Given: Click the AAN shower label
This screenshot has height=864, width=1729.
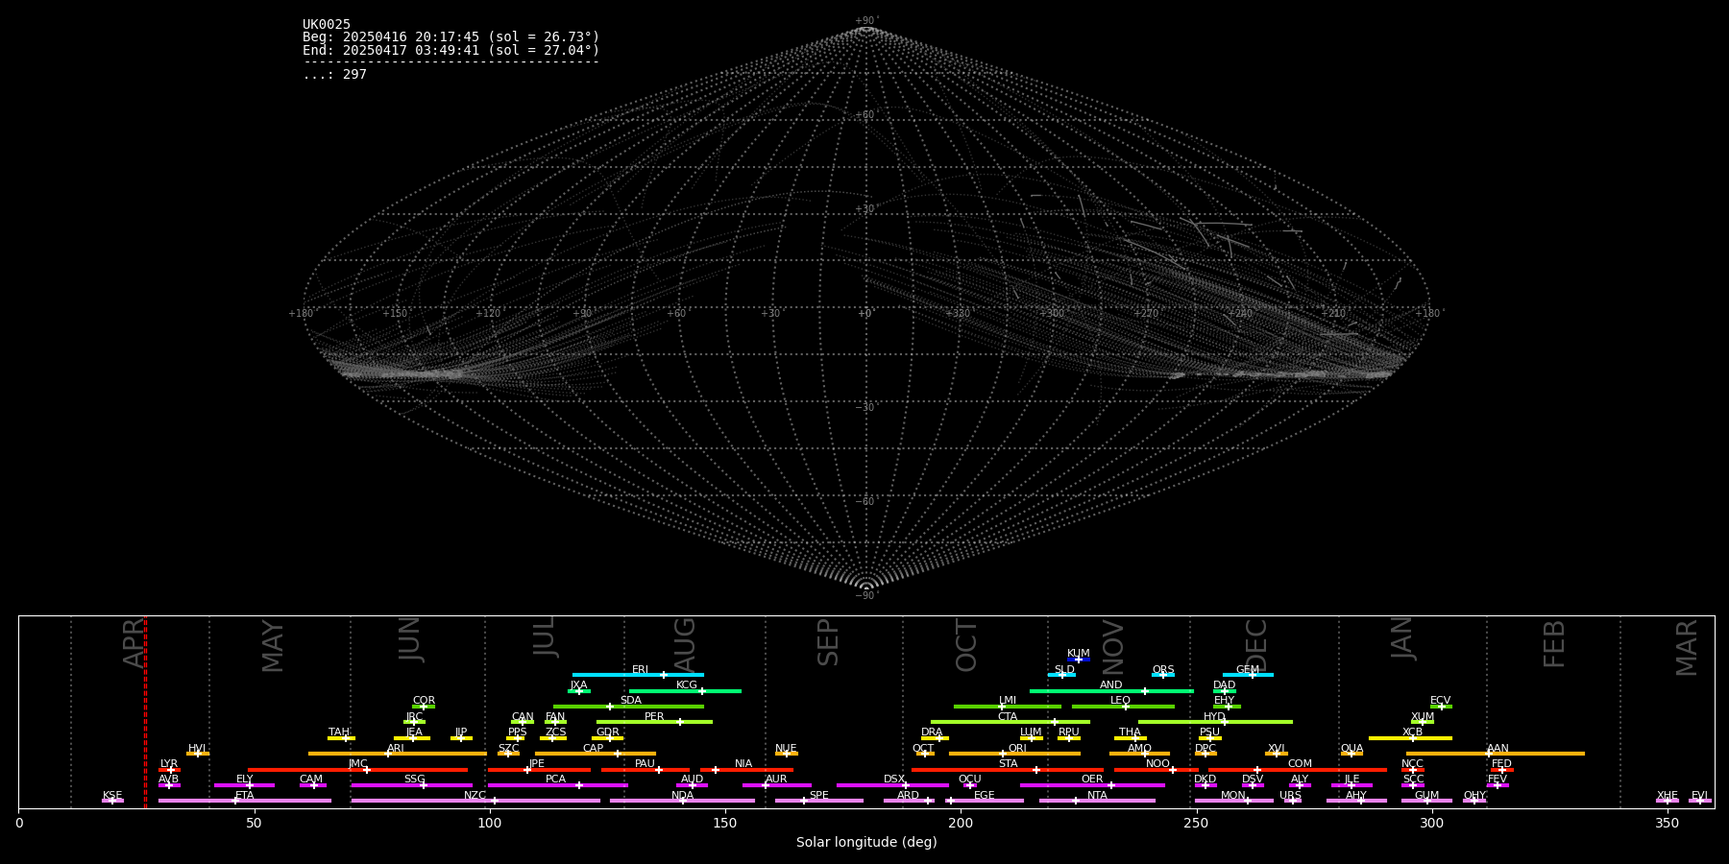Looking at the screenshot, I should tap(1498, 749).
